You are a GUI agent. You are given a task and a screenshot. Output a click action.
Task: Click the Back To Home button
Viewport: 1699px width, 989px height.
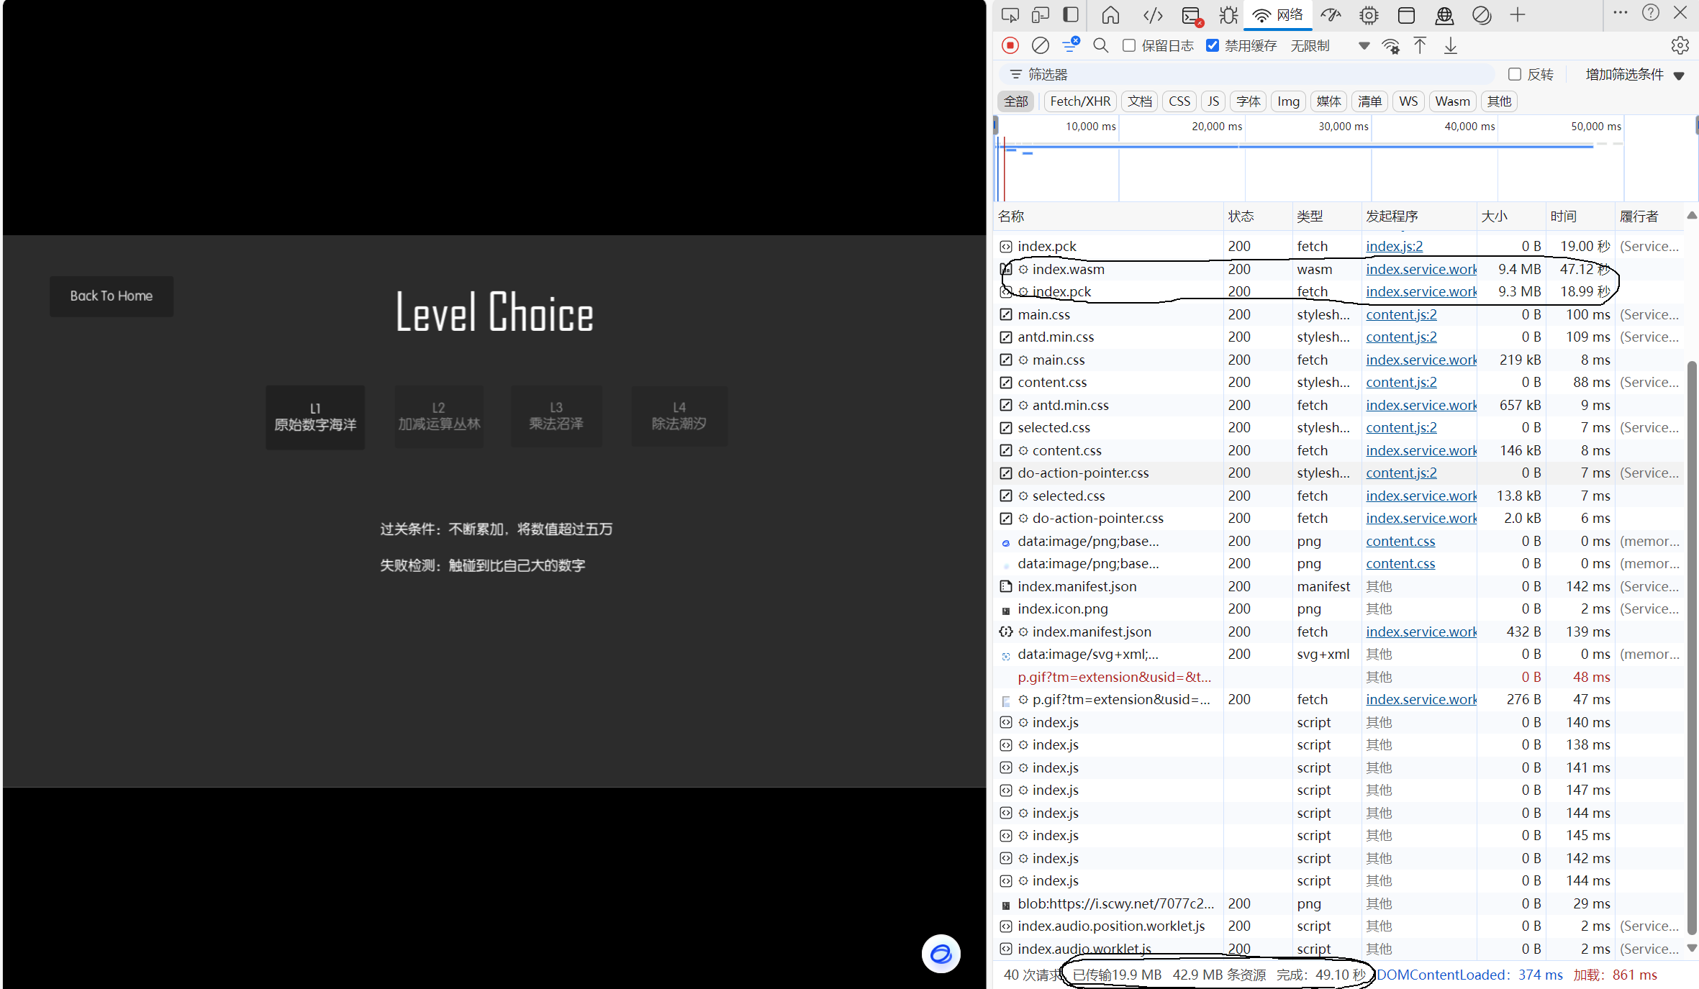coord(112,296)
